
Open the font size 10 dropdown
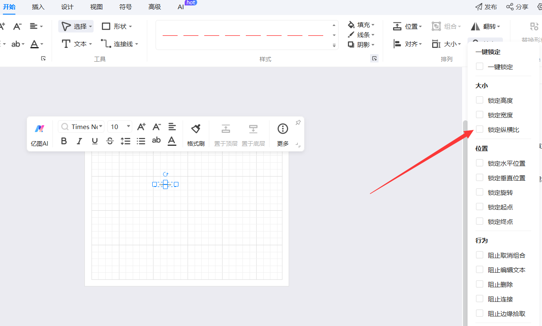[x=120, y=127]
